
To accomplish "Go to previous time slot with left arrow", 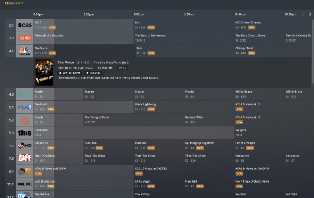I will [302, 14].
